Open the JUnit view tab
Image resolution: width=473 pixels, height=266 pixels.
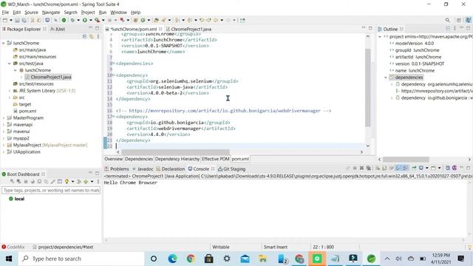tap(58, 29)
